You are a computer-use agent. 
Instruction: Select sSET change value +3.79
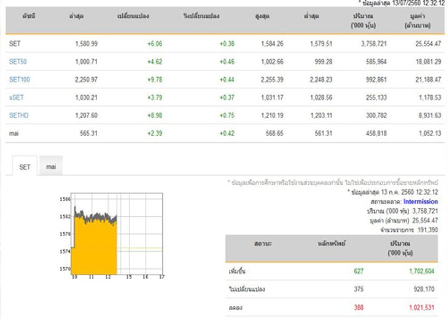(x=155, y=97)
